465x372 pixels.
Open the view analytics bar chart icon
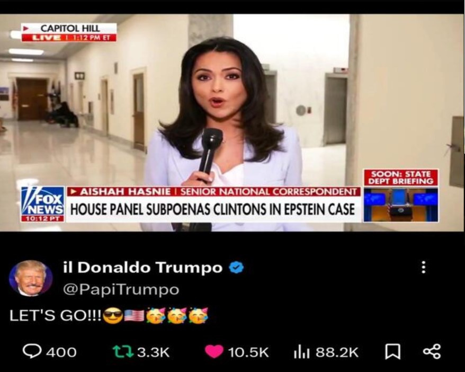(302, 352)
